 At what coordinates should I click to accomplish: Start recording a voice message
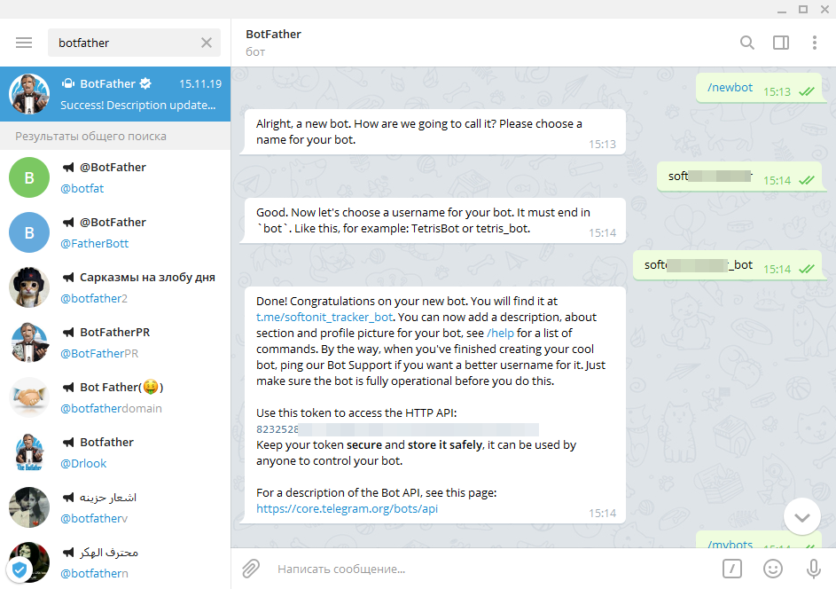(x=813, y=569)
